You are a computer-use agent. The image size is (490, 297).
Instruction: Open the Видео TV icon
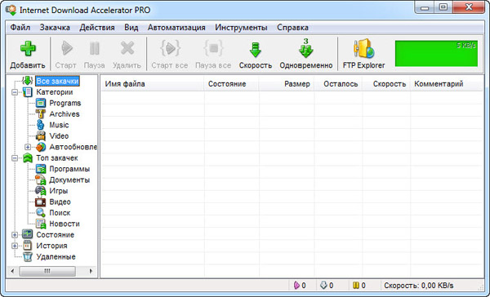click(x=41, y=202)
